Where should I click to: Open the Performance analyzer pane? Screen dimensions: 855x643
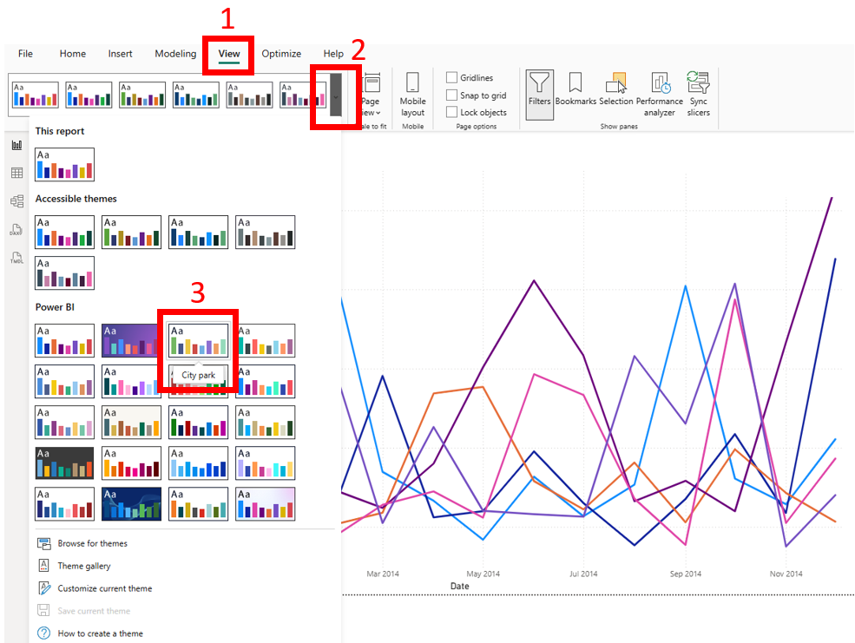tap(659, 95)
